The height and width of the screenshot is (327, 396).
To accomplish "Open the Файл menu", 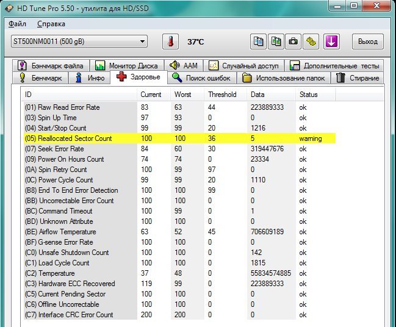I will (18, 24).
